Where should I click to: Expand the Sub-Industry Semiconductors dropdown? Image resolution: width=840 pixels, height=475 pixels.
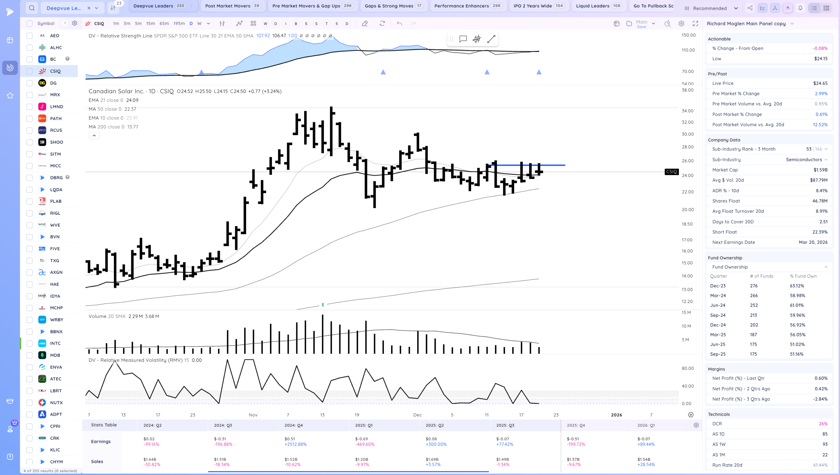pos(826,160)
